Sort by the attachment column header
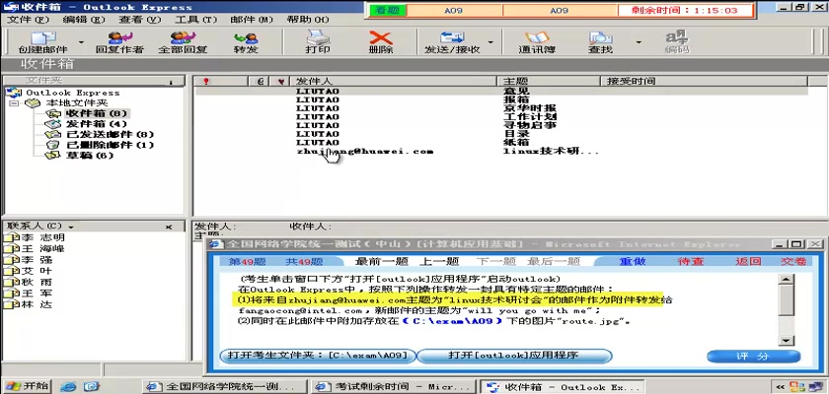Image resolution: width=829 pixels, height=394 pixels. [261, 81]
